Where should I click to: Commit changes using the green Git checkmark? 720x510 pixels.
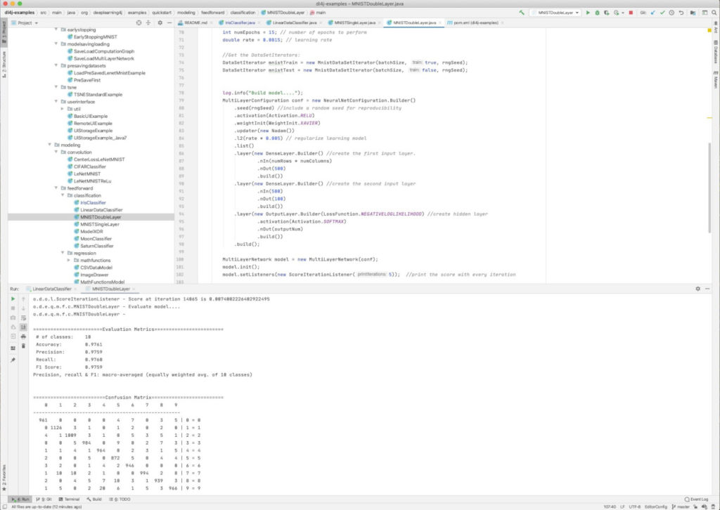(662, 13)
